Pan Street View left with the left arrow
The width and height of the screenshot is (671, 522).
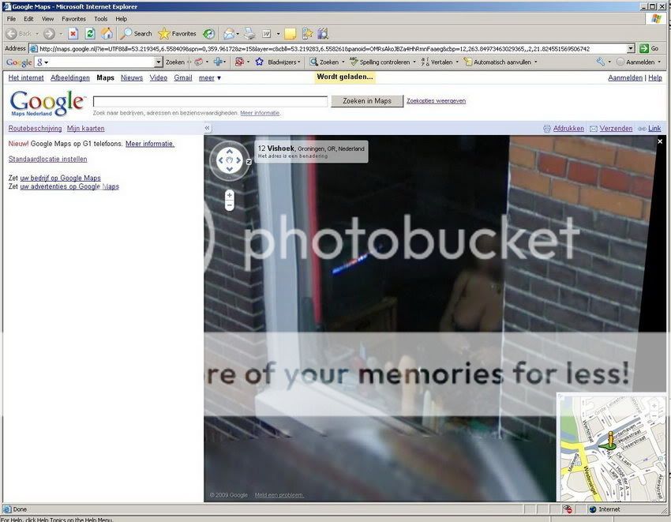(221, 160)
